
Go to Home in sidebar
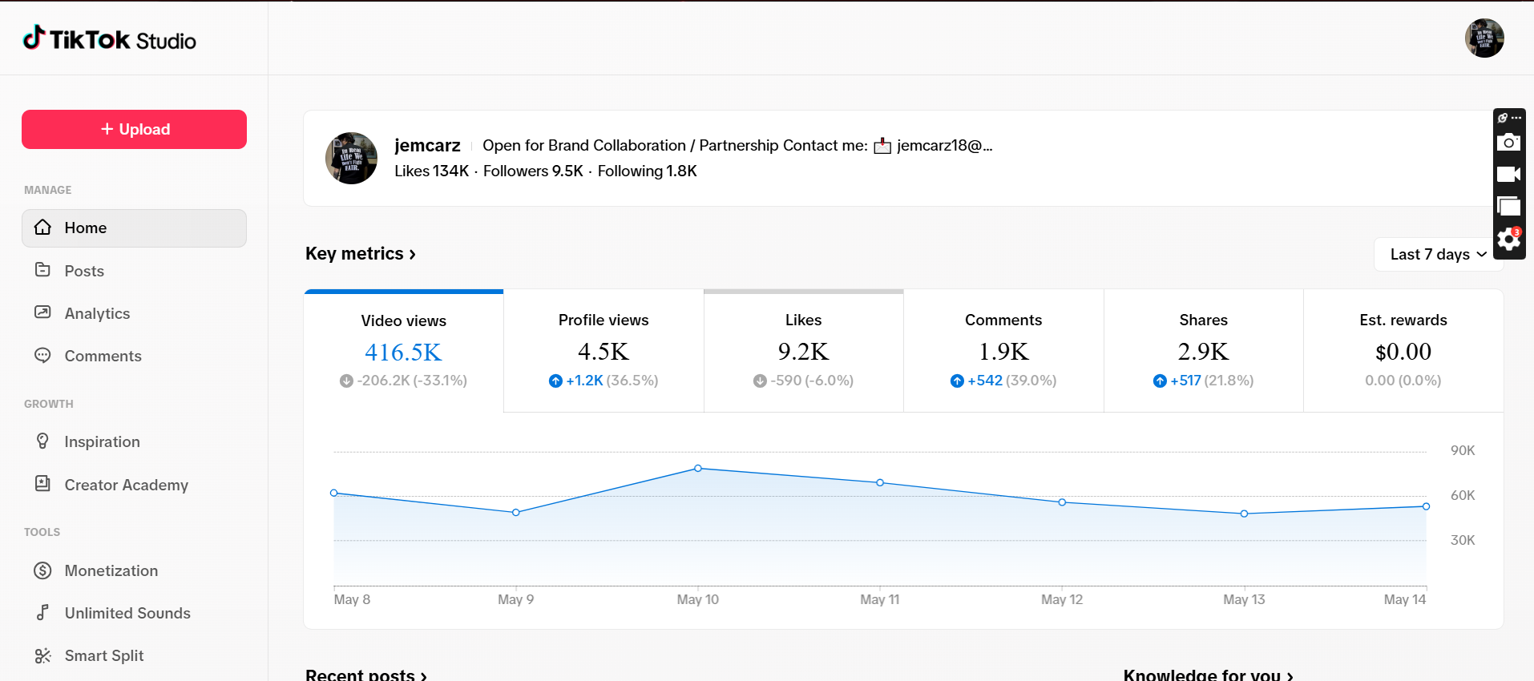point(134,228)
